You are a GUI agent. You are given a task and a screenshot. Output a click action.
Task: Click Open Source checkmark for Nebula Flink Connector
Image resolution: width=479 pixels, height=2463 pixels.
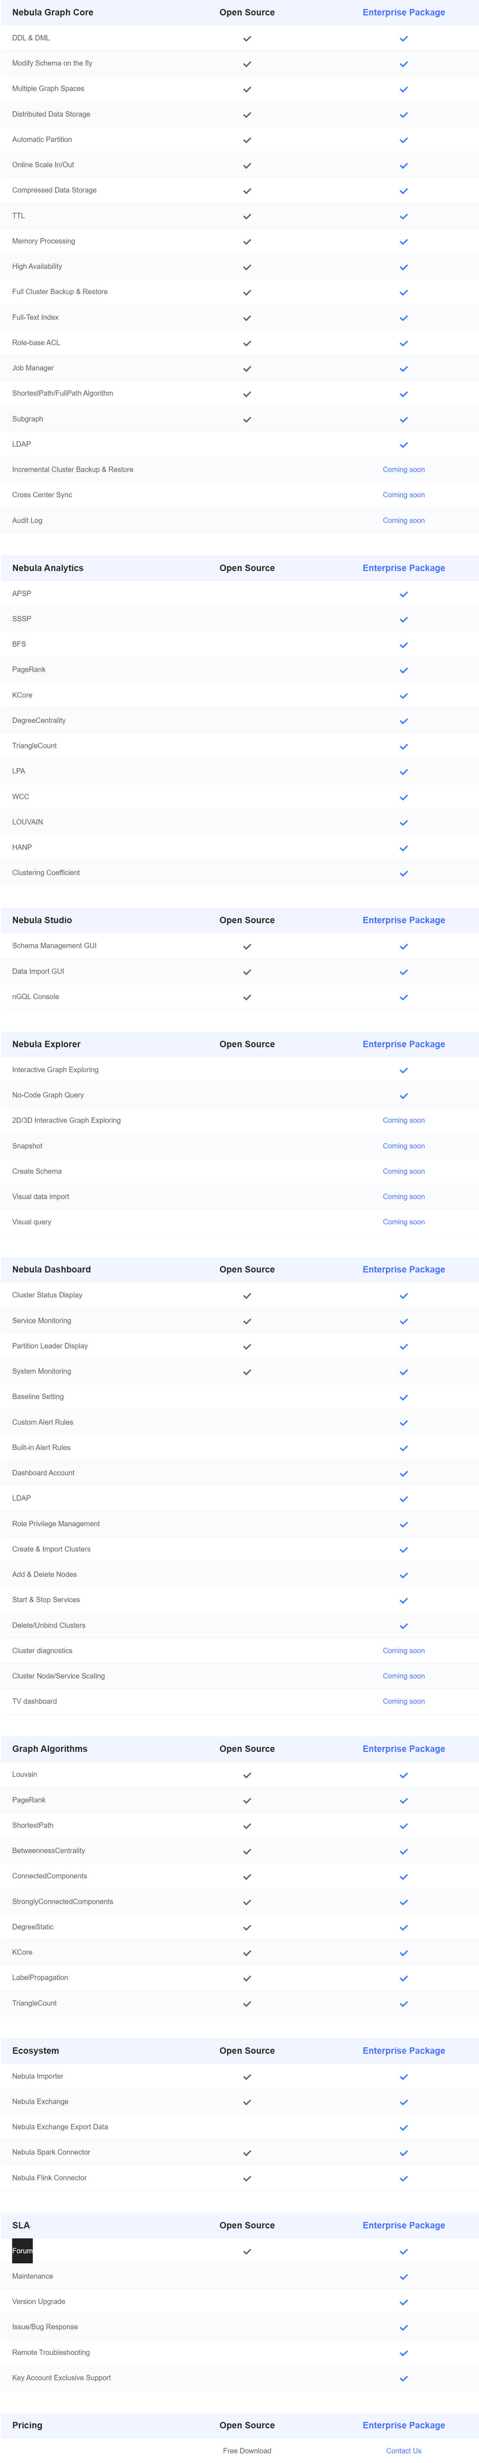(247, 2178)
